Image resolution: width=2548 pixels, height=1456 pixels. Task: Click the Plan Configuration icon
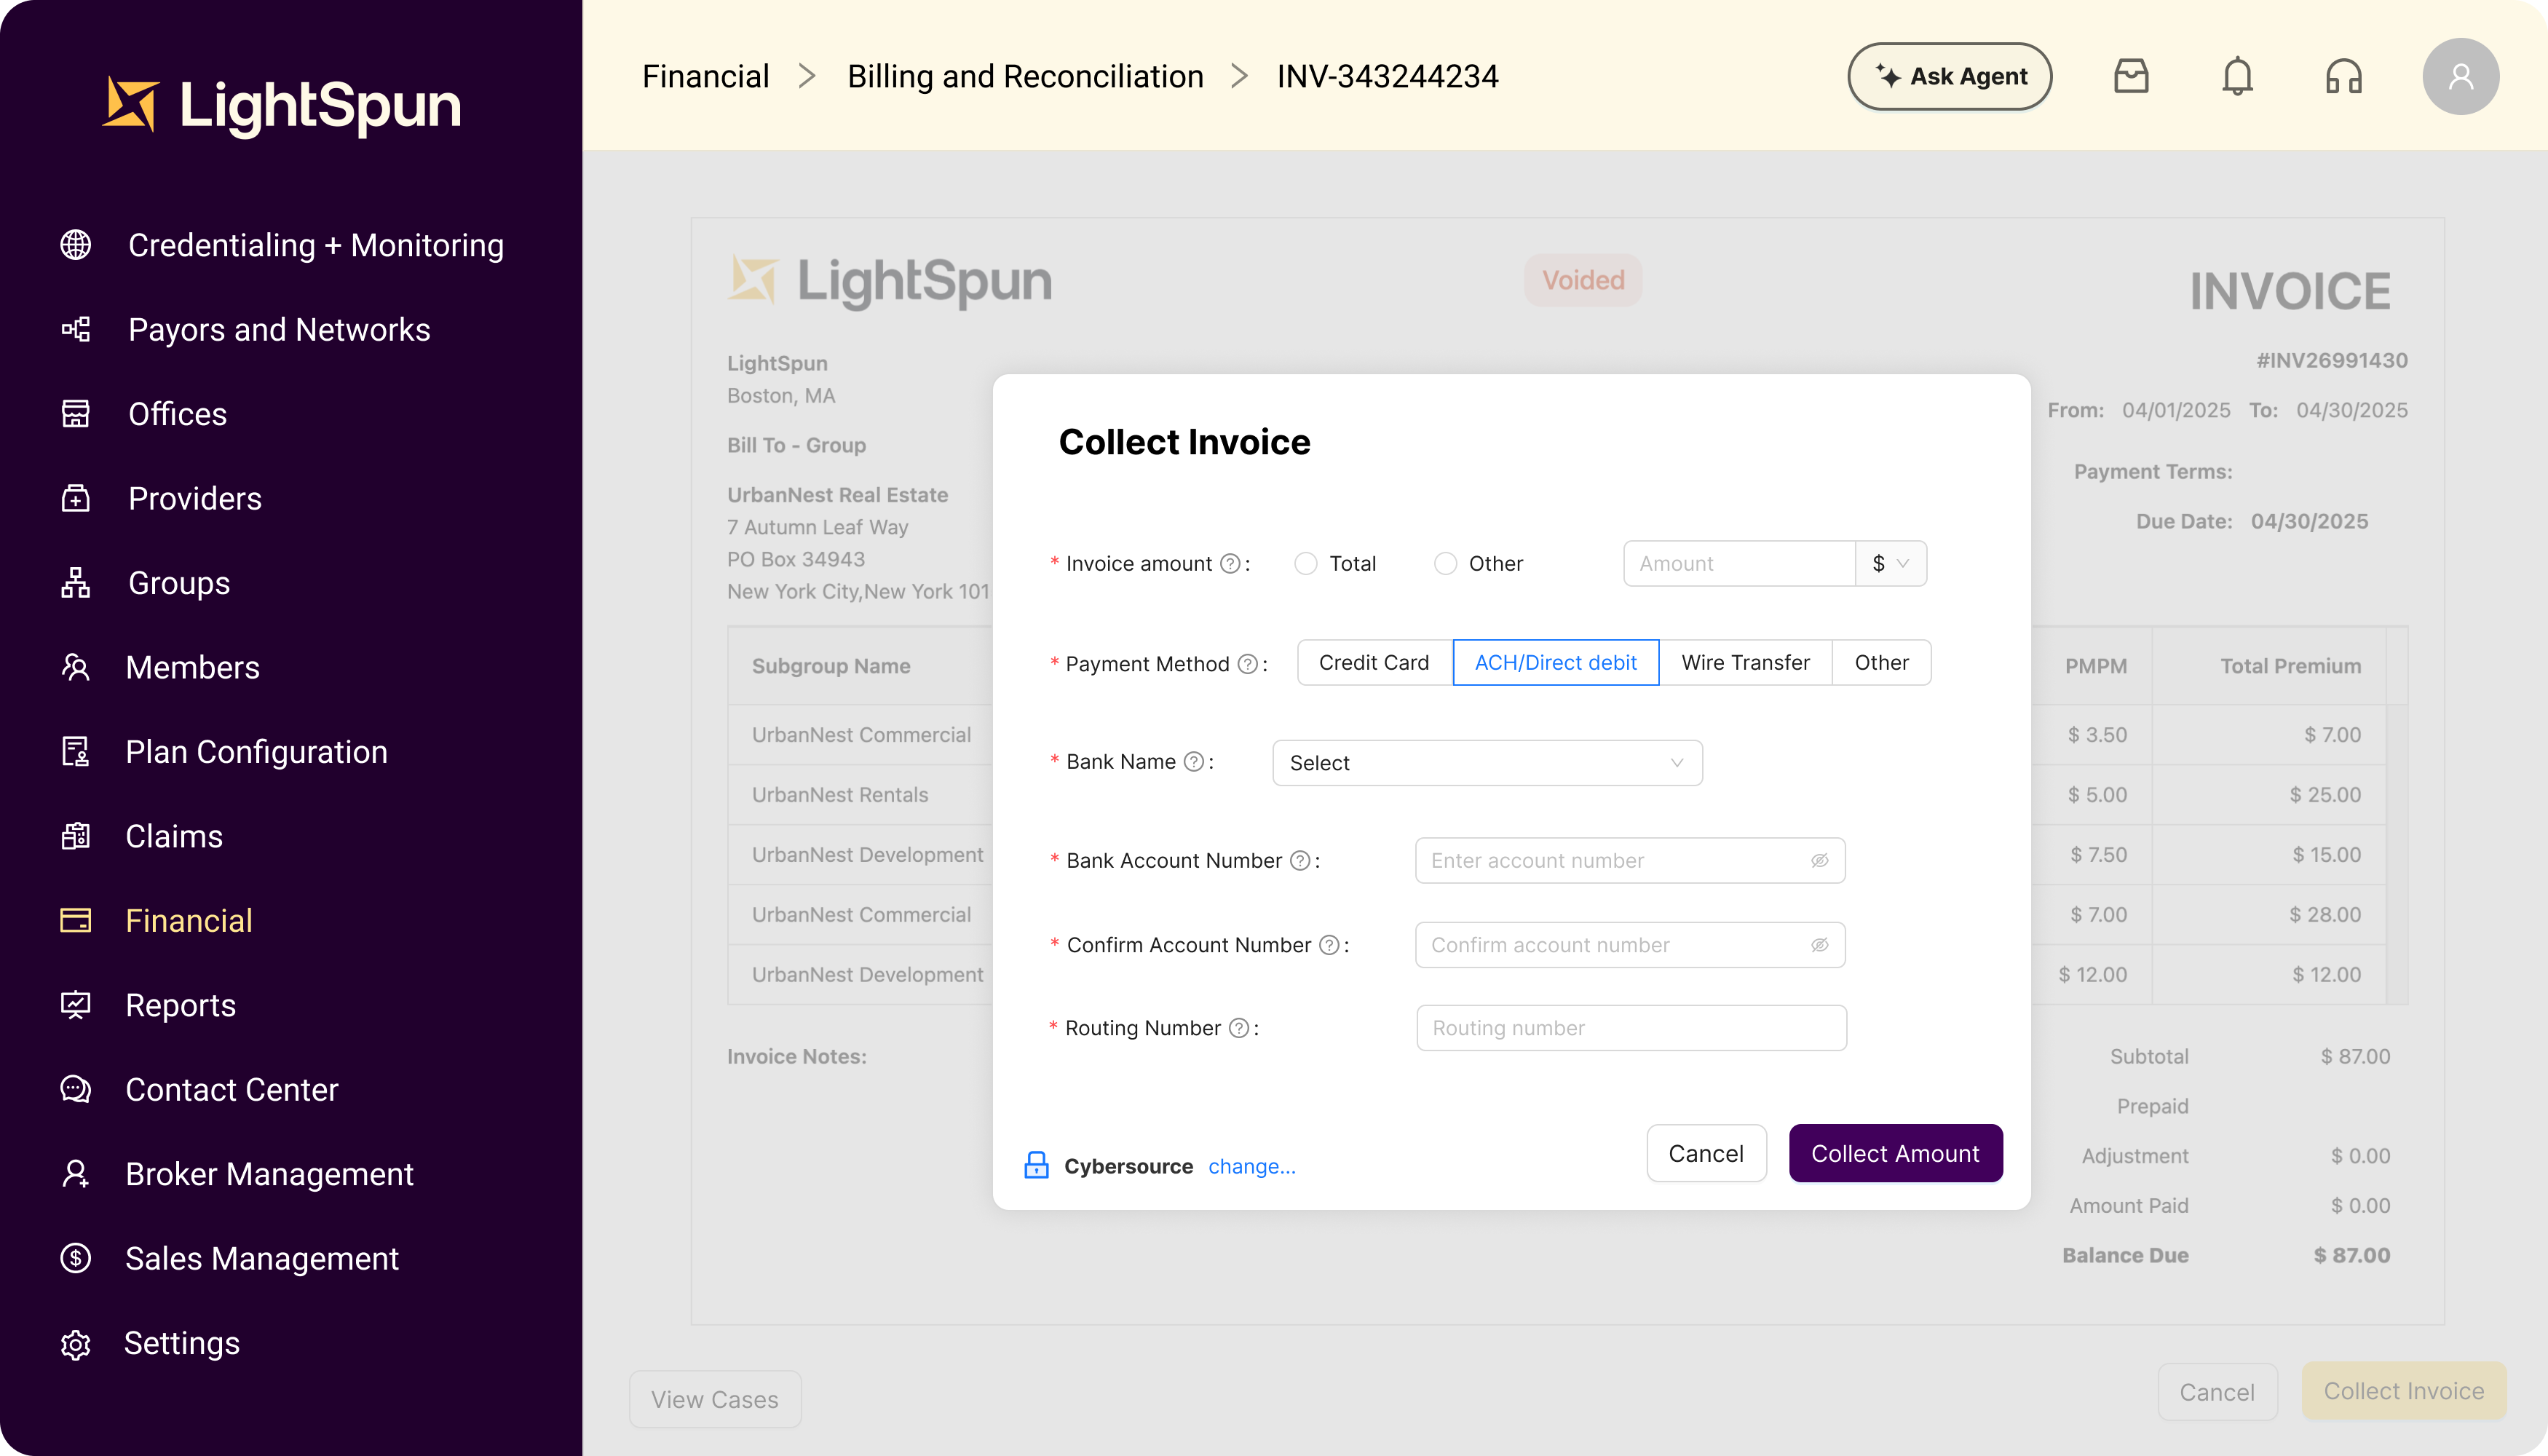click(76, 751)
